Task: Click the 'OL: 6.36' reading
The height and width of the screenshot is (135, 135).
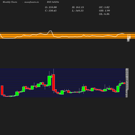Action: [104, 14]
